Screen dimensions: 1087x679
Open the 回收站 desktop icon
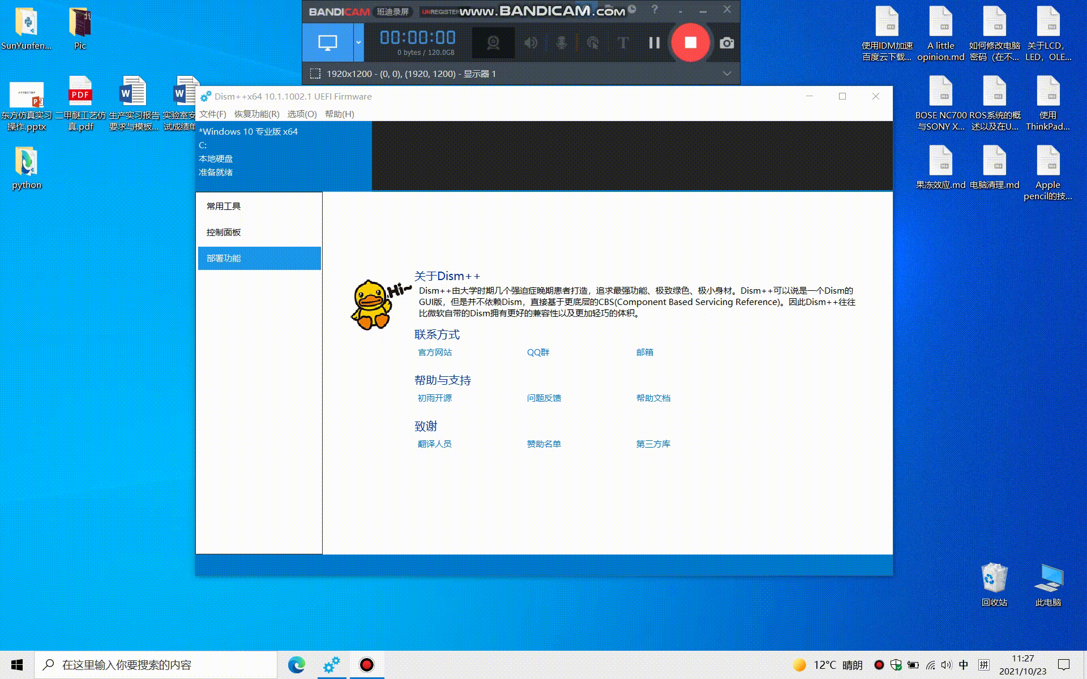click(994, 585)
